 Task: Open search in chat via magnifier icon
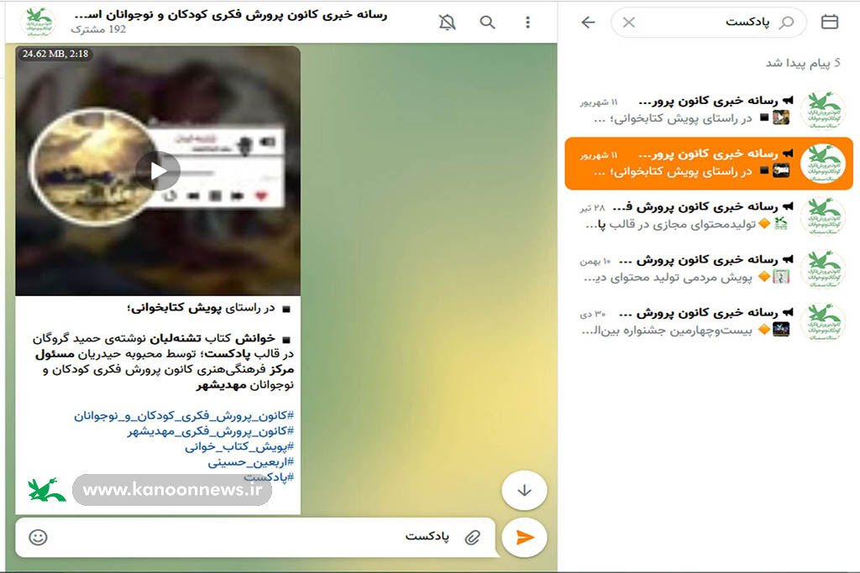(x=487, y=23)
